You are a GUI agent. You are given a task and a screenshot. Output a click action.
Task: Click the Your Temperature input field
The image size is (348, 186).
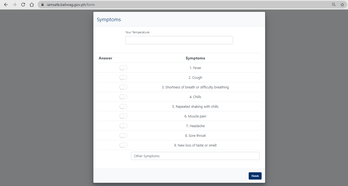coord(179,40)
